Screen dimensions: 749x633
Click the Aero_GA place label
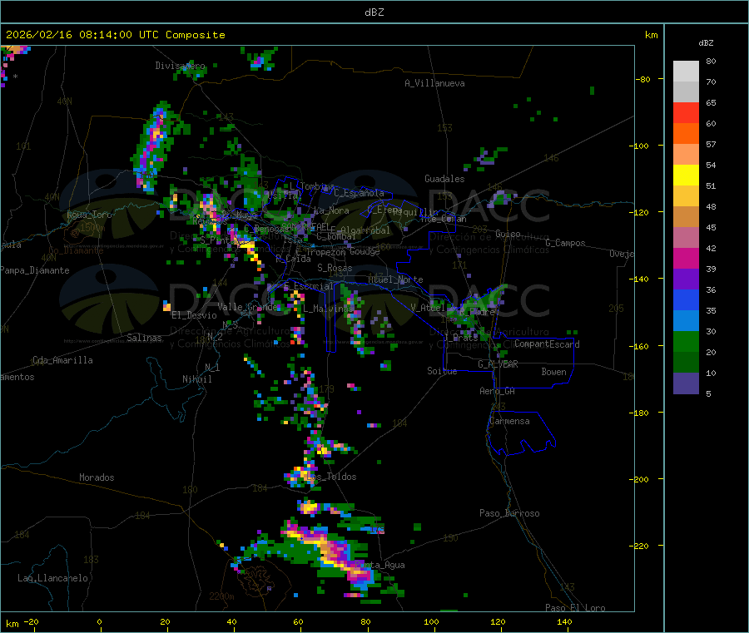click(498, 391)
